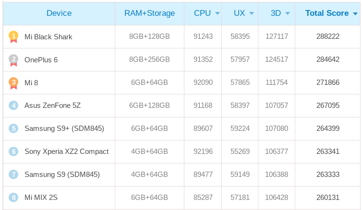Screen dimensions: 363x210
Task: Click the total score 288222
Action: click(x=328, y=36)
